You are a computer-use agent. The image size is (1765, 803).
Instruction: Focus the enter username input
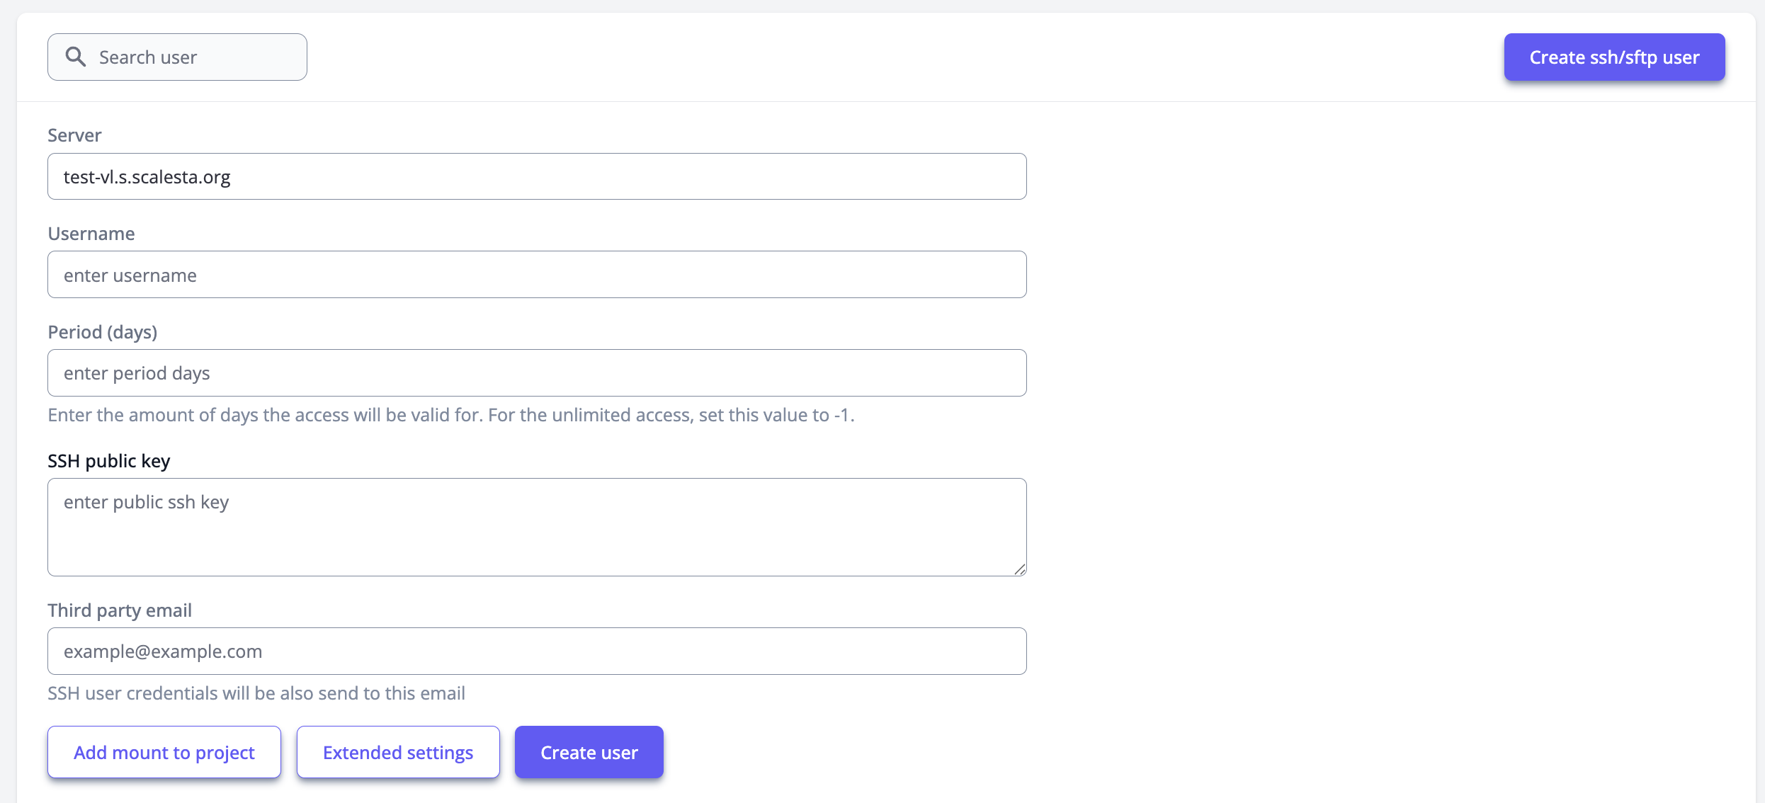coord(536,275)
